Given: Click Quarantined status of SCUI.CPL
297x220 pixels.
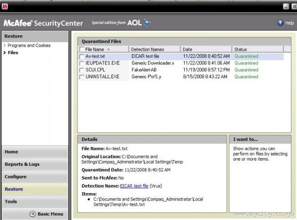Looking at the screenshot, I should point(246,70).
